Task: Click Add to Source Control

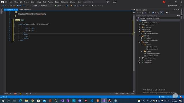Action: tap(167, 97)
